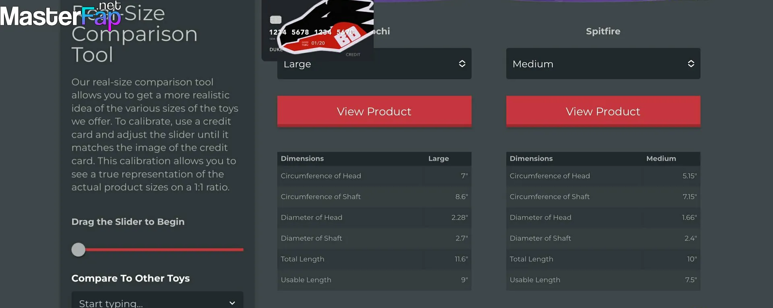Image resolution: width=773 pixels, height=308 pixels.
Task: Open the Medium size dropdown for Spitfire
Action: point(603,64)
